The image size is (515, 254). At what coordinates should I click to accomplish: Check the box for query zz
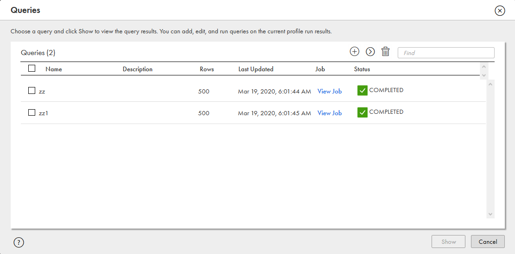(32, 91)
